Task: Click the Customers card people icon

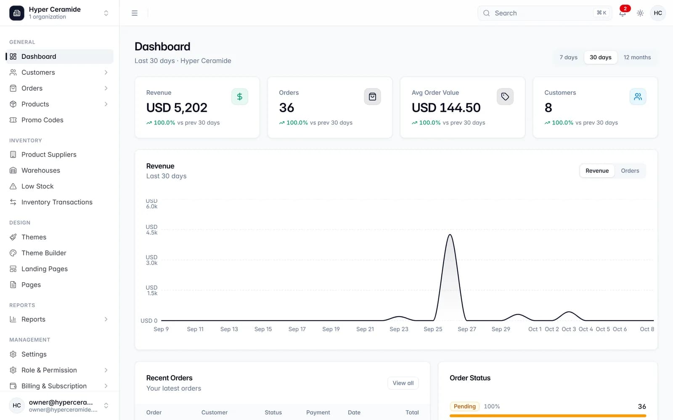Action: 638,97
